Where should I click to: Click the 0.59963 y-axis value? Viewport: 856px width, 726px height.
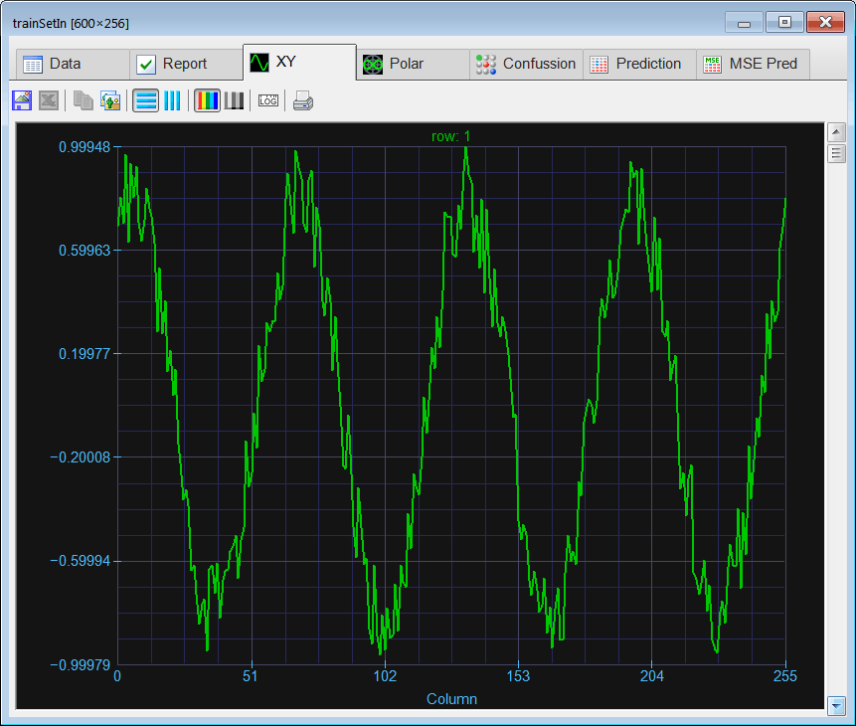point(85,251)
